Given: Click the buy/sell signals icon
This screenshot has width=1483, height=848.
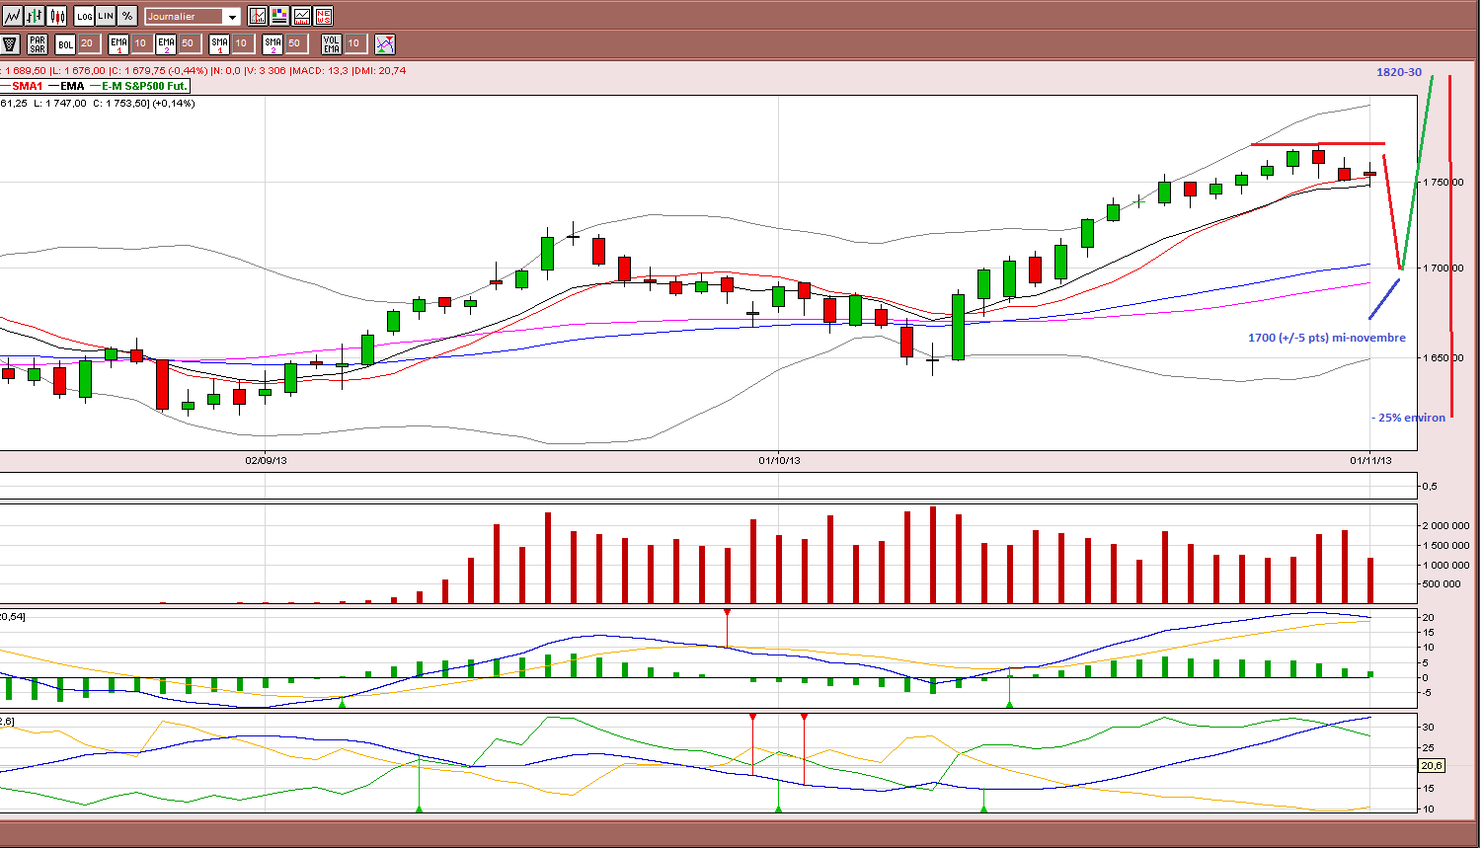Looking at the screenshot, I should click(x=385, y=44).
